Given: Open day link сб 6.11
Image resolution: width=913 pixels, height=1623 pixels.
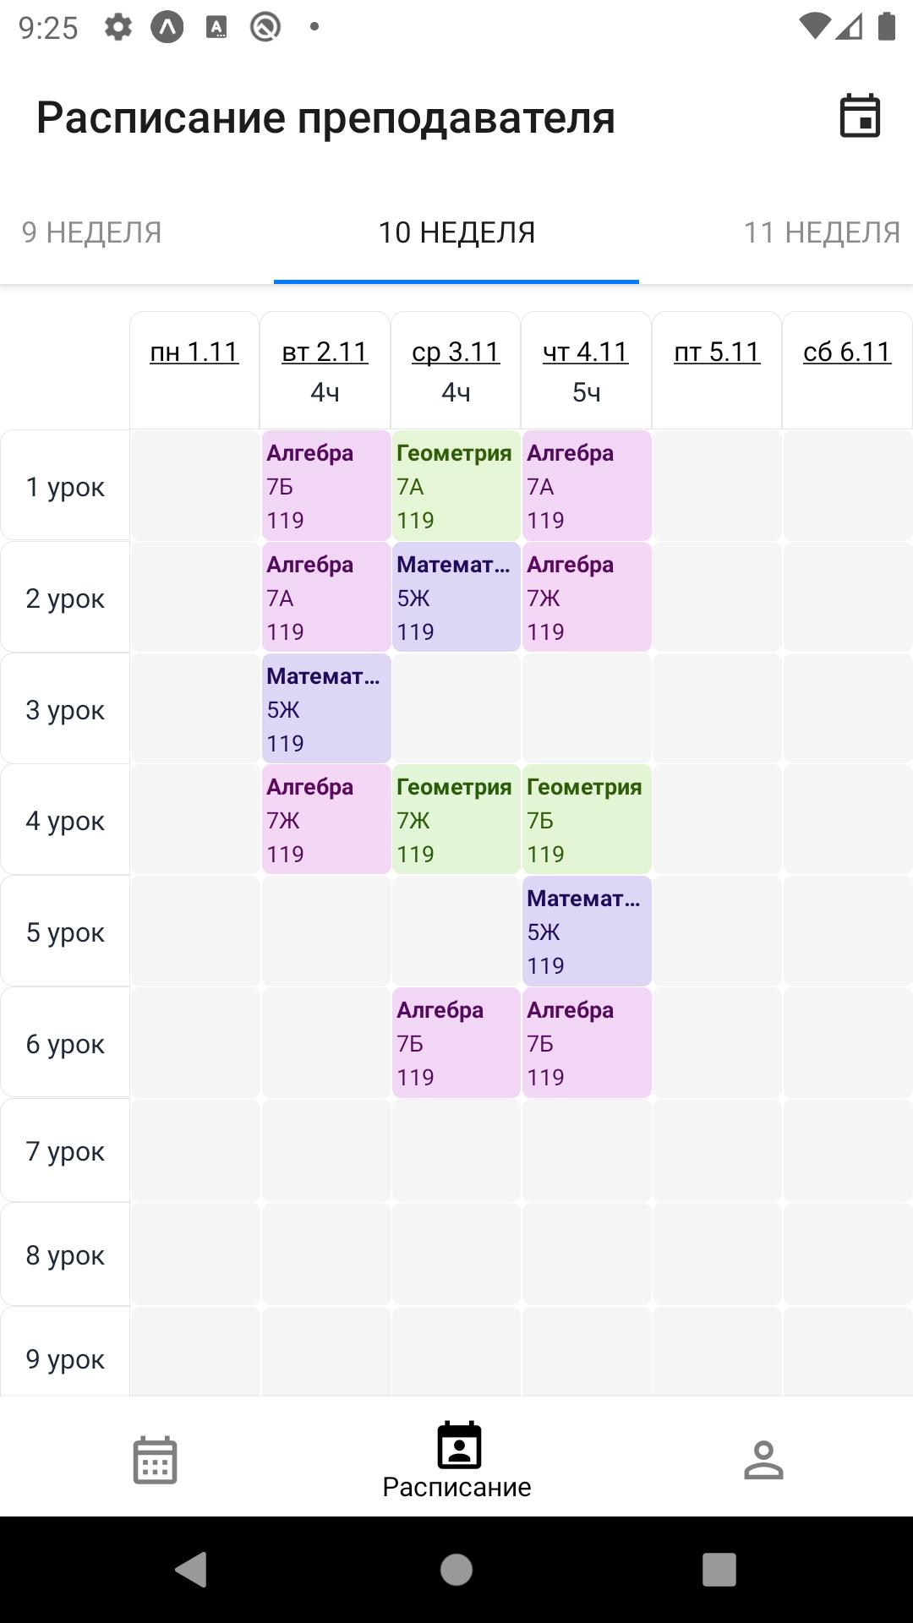Looking at the screenshot, I should click(x=847, y=352).
